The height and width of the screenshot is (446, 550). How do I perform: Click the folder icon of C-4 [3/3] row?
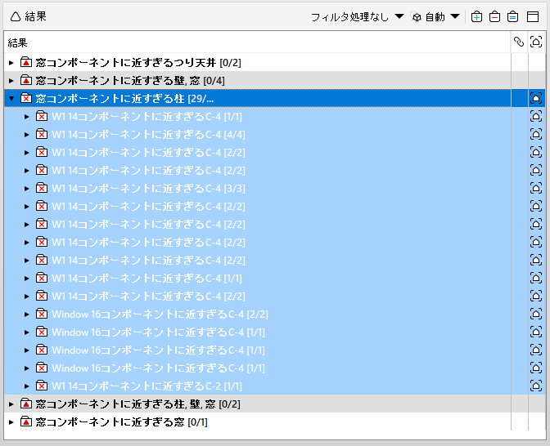(x=42, y=189)
